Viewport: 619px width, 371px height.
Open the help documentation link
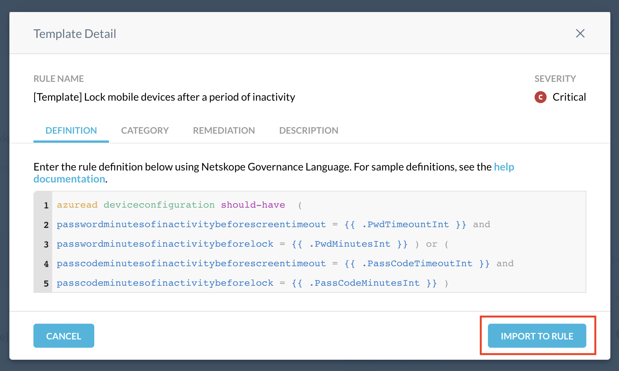point(504,167)
